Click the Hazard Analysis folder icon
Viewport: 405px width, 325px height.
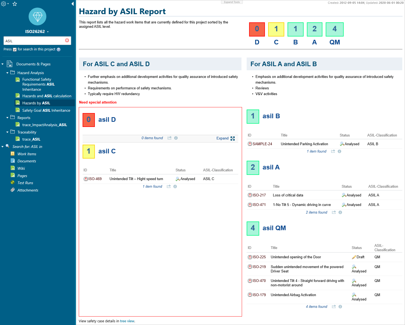point(13,72)
